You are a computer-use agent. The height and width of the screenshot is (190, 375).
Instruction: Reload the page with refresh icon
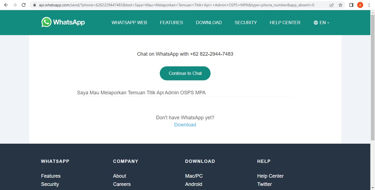[24, 5]
